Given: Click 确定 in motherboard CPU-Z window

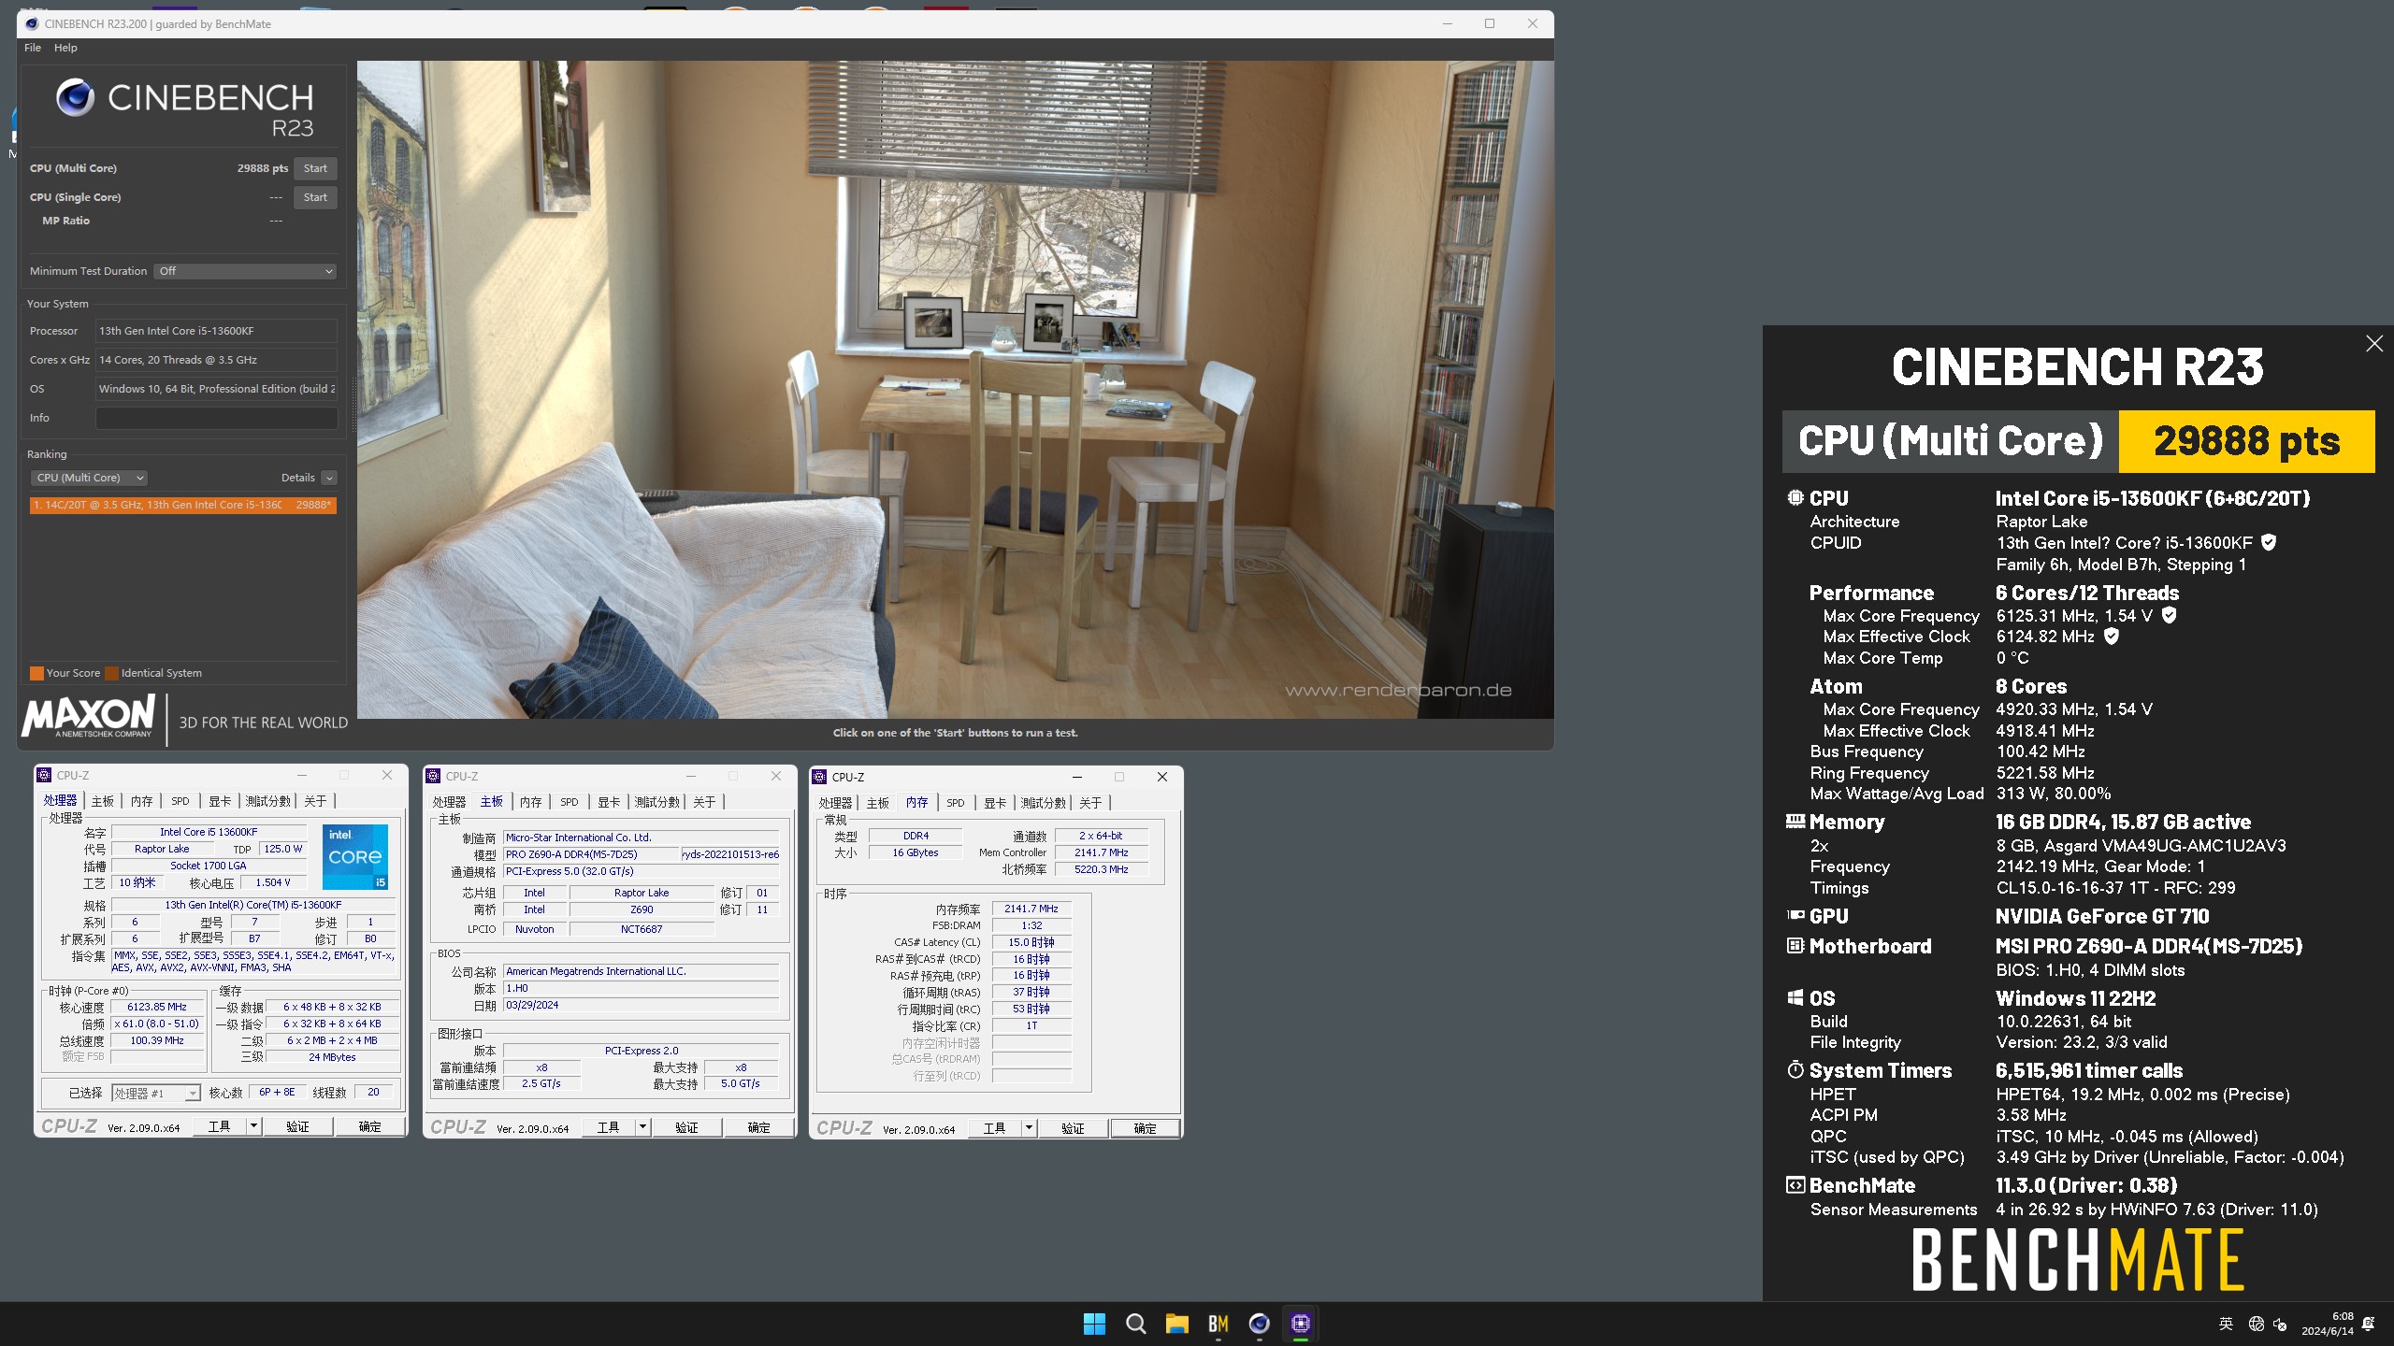Looking at the screenshot, I should [759, 1127].
